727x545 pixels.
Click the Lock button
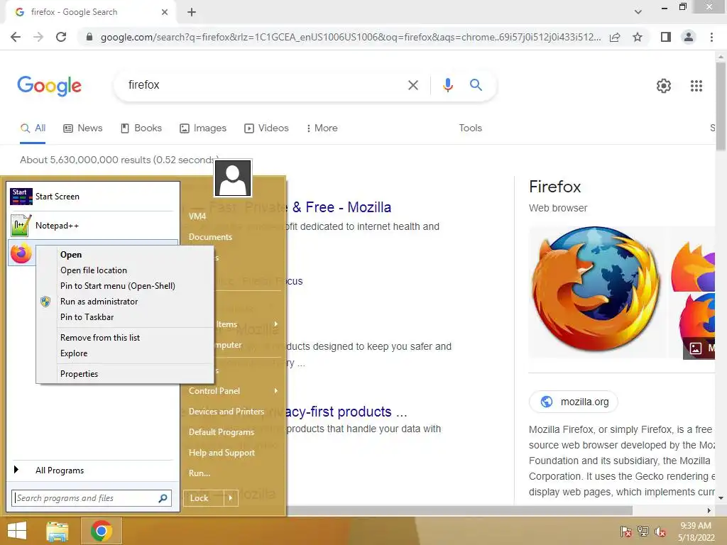click(x=204, y=498)
